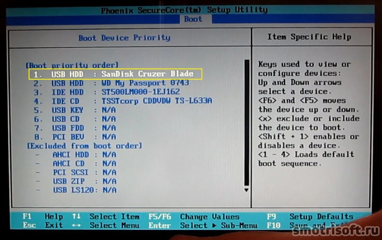Click F1 Help in the footer
Image resolution: width=382 pixels, height=240 pixels.
(x=43, y=217)
